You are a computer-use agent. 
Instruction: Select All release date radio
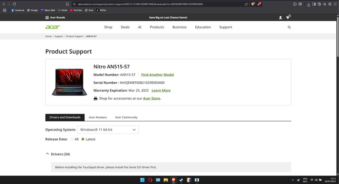tap(72, 139)
